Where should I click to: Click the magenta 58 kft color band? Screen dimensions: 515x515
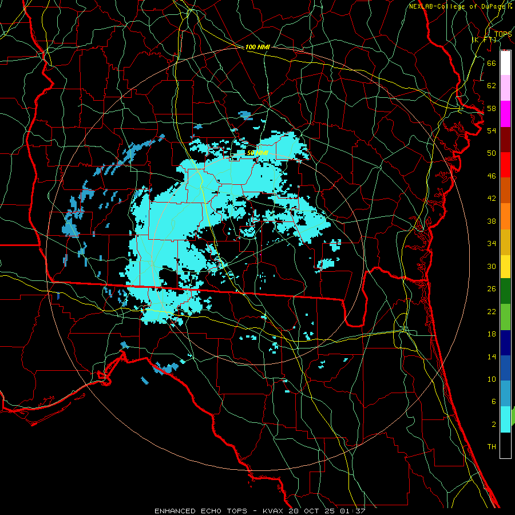click(x=505, y=114)
